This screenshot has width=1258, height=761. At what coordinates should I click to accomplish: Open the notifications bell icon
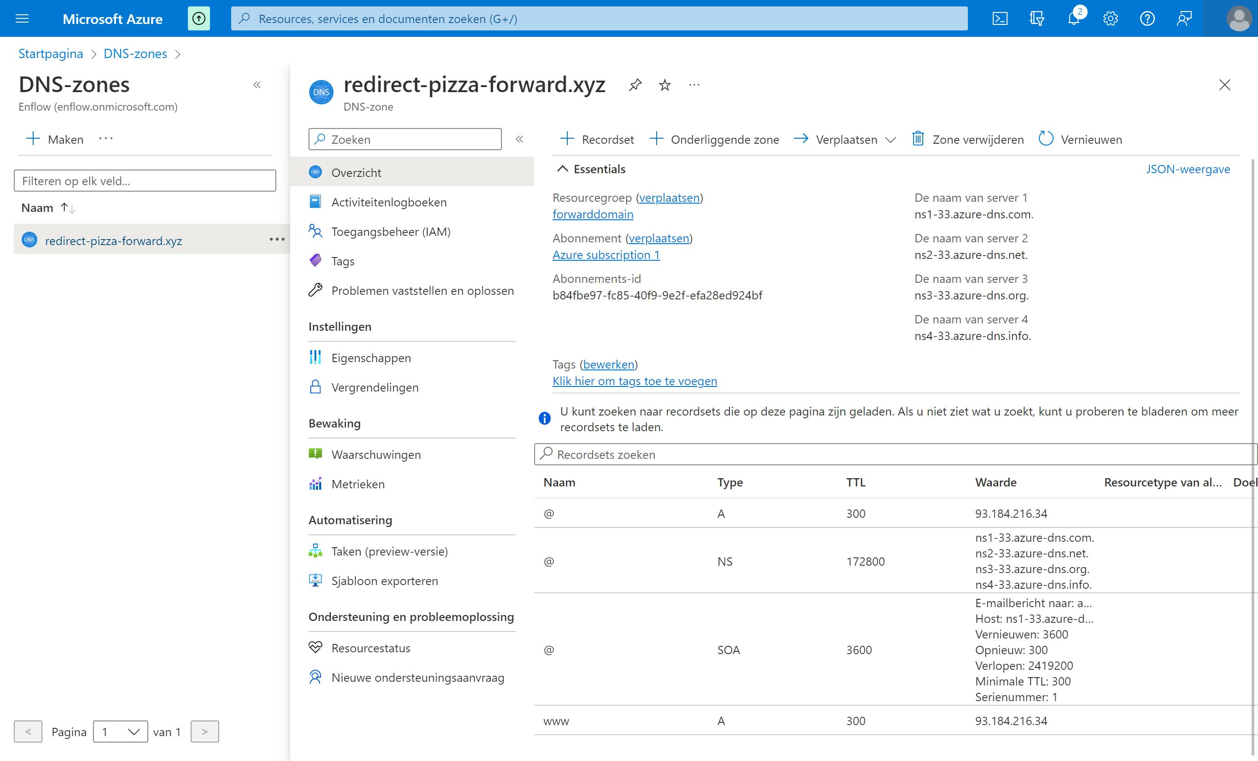click(x=1073, y=19)
